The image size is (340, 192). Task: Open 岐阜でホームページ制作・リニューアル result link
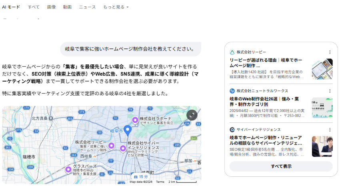(x=266, y=140)
